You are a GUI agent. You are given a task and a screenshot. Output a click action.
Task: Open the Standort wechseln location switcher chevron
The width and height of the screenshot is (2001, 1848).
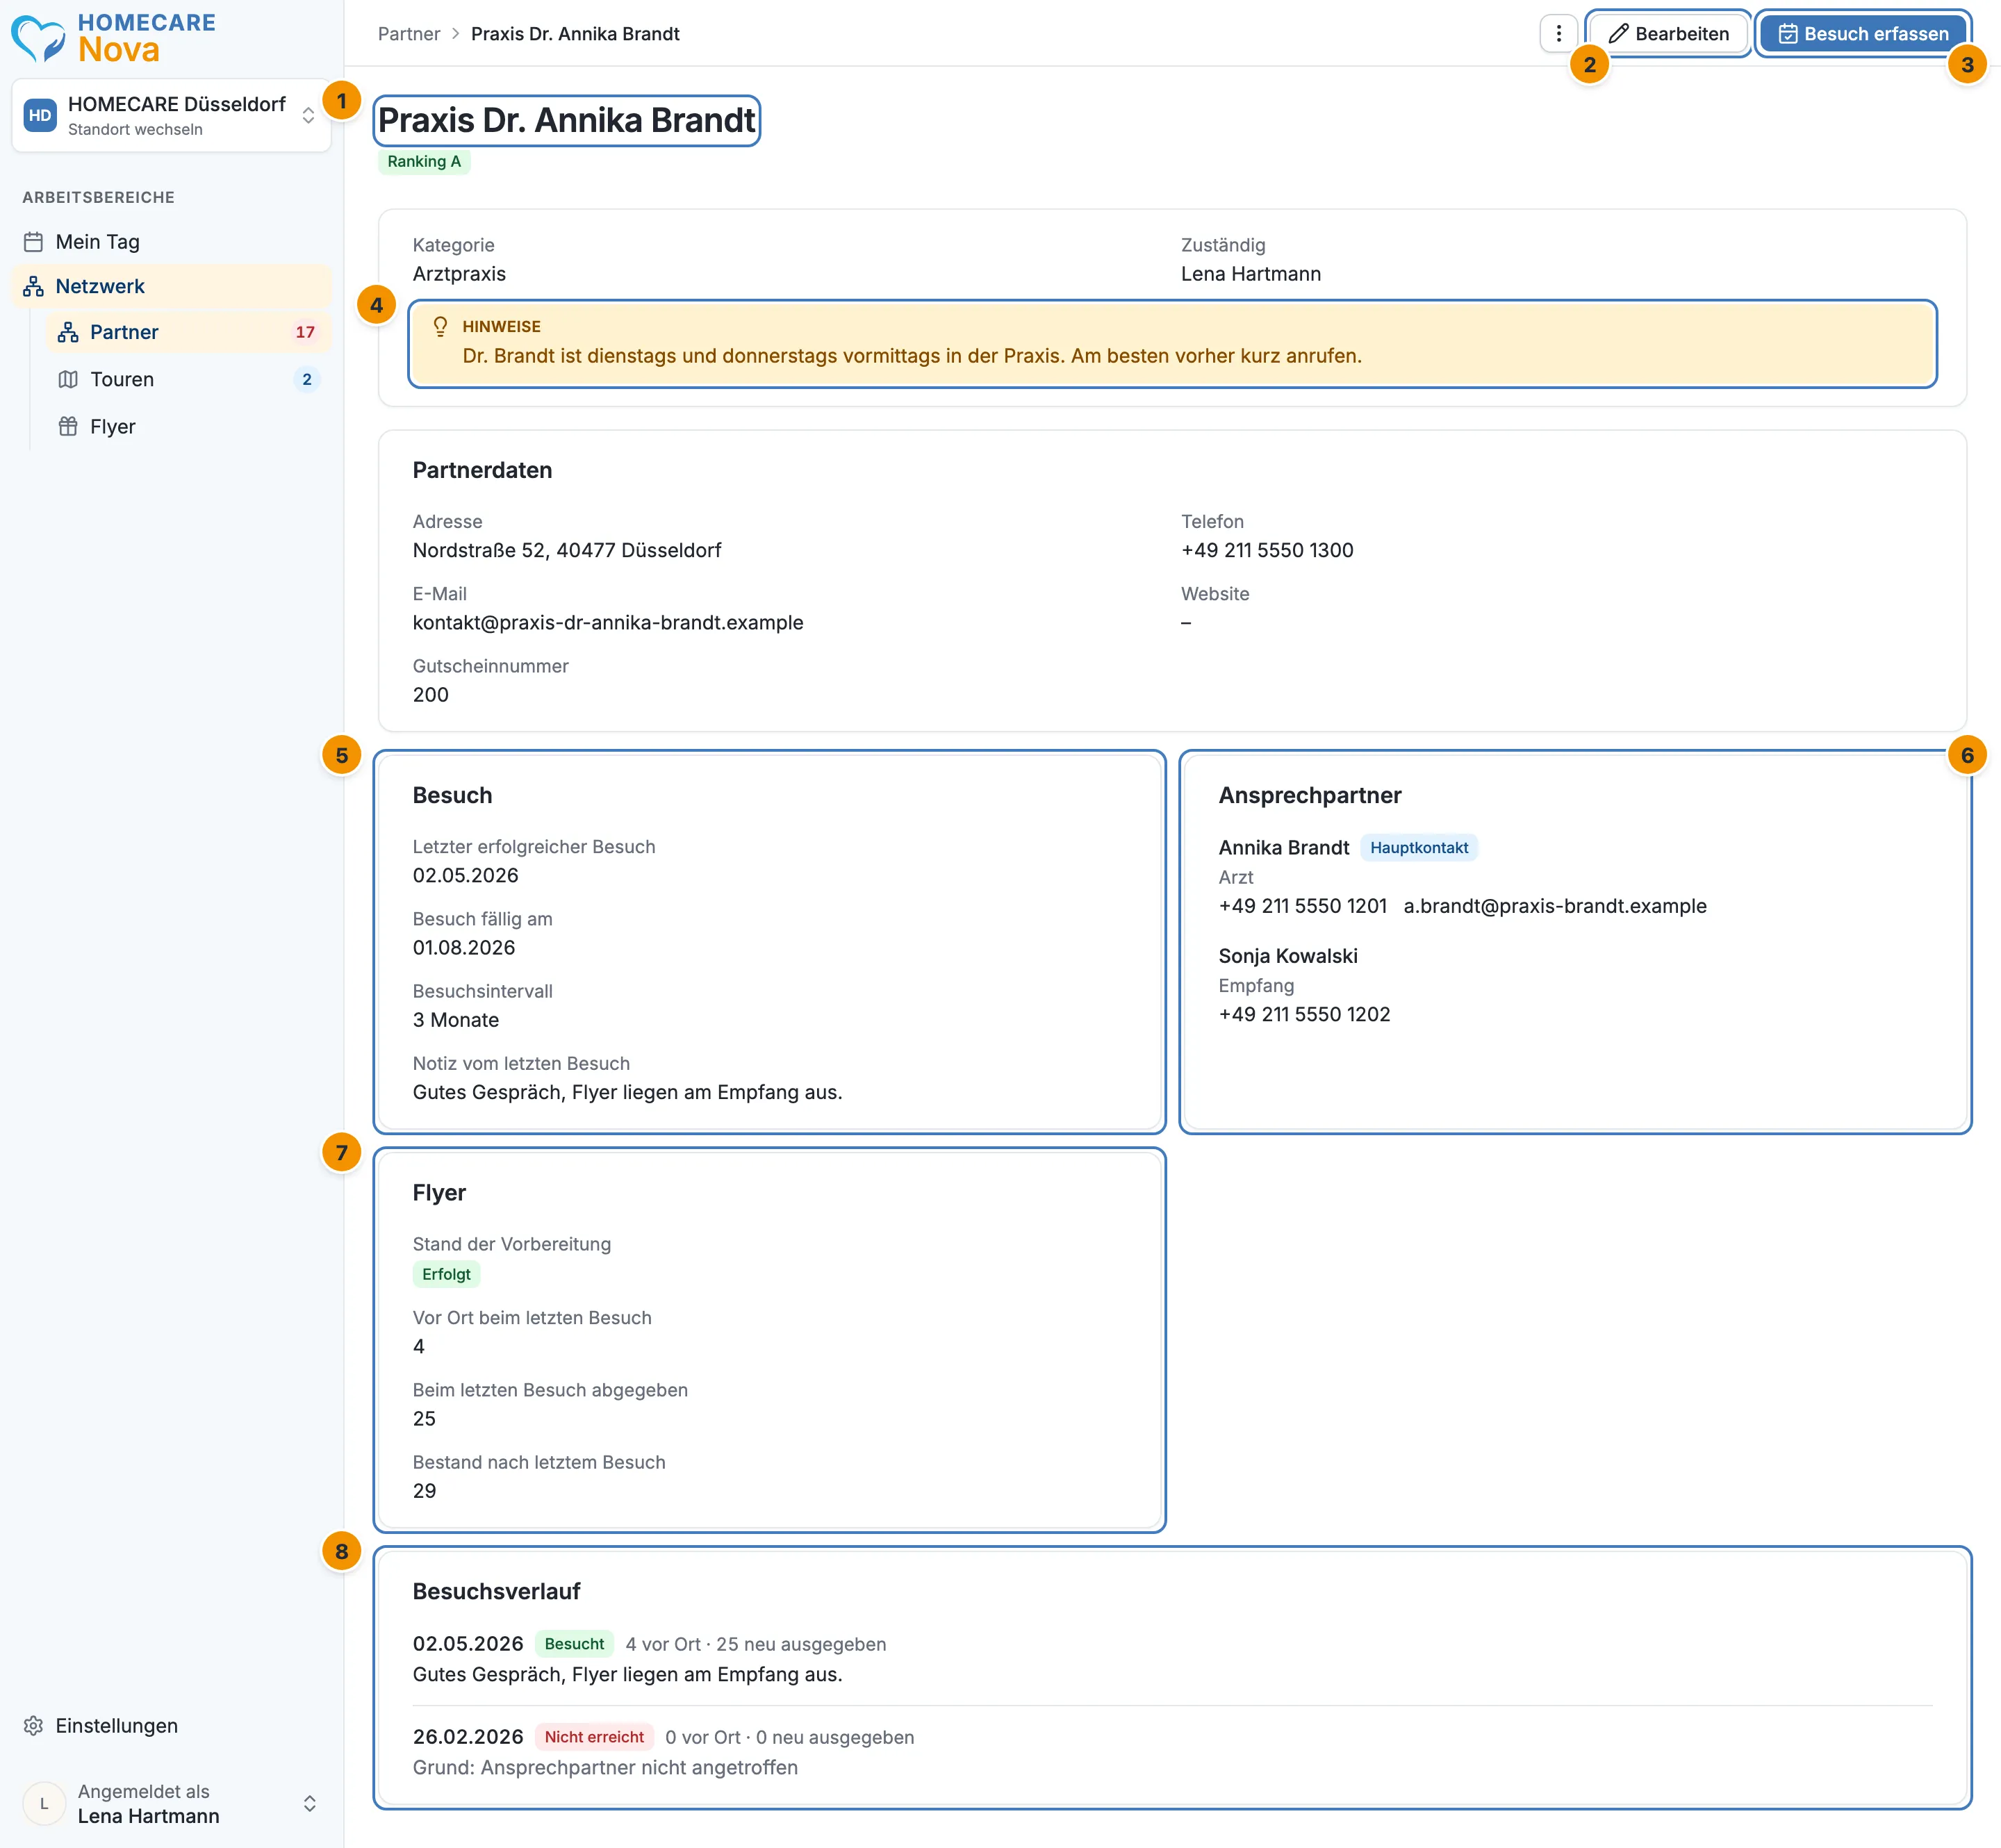click(x=308, y=116)
